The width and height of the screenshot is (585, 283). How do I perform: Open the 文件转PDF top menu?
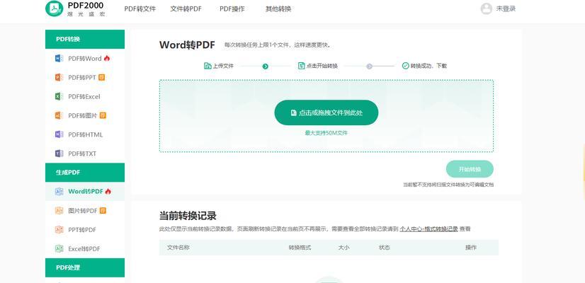pos(186,9)
